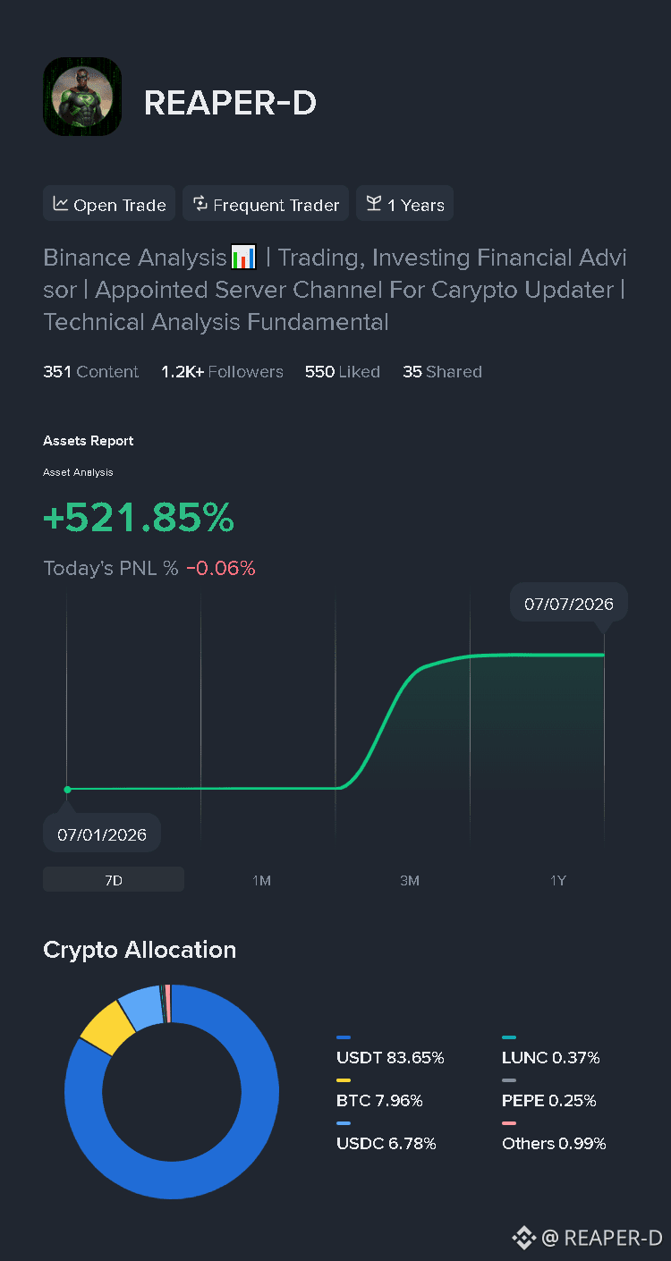
Task: Click the BTC yellow legend swatch
Action: 344,1080
